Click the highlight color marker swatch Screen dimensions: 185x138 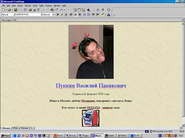pos(103,15)
